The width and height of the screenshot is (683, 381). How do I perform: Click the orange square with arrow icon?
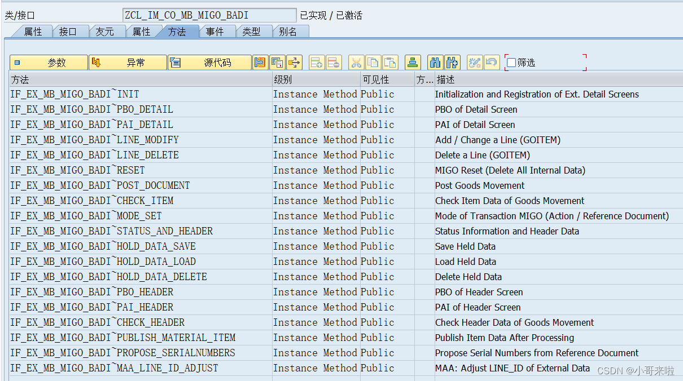pos(294,63)
